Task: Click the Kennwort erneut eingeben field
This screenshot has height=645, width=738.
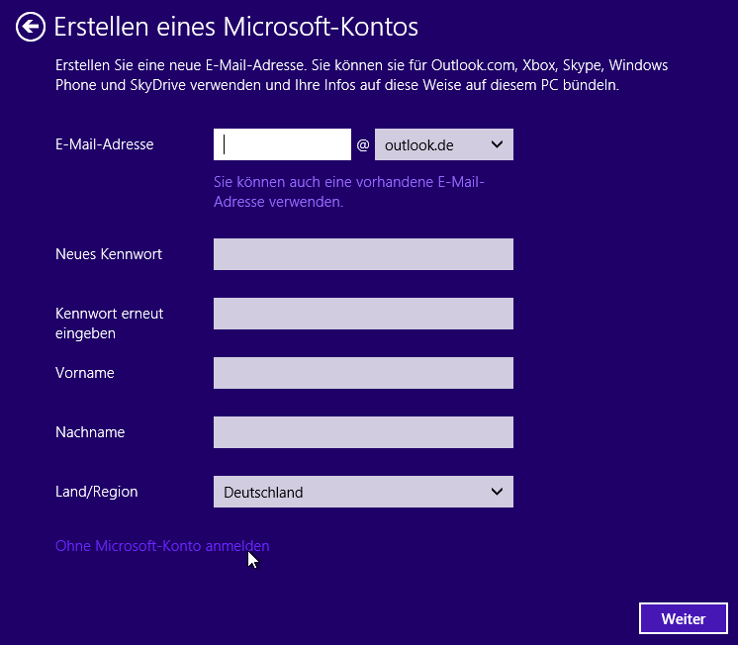Action: (x=363, y=314)
